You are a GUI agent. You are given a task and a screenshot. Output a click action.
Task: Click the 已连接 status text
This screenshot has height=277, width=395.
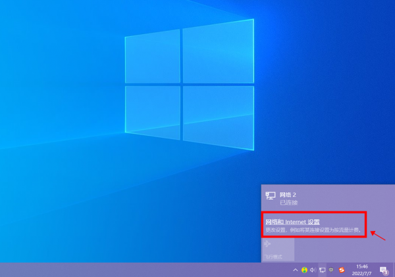click(x=289, y=203)
